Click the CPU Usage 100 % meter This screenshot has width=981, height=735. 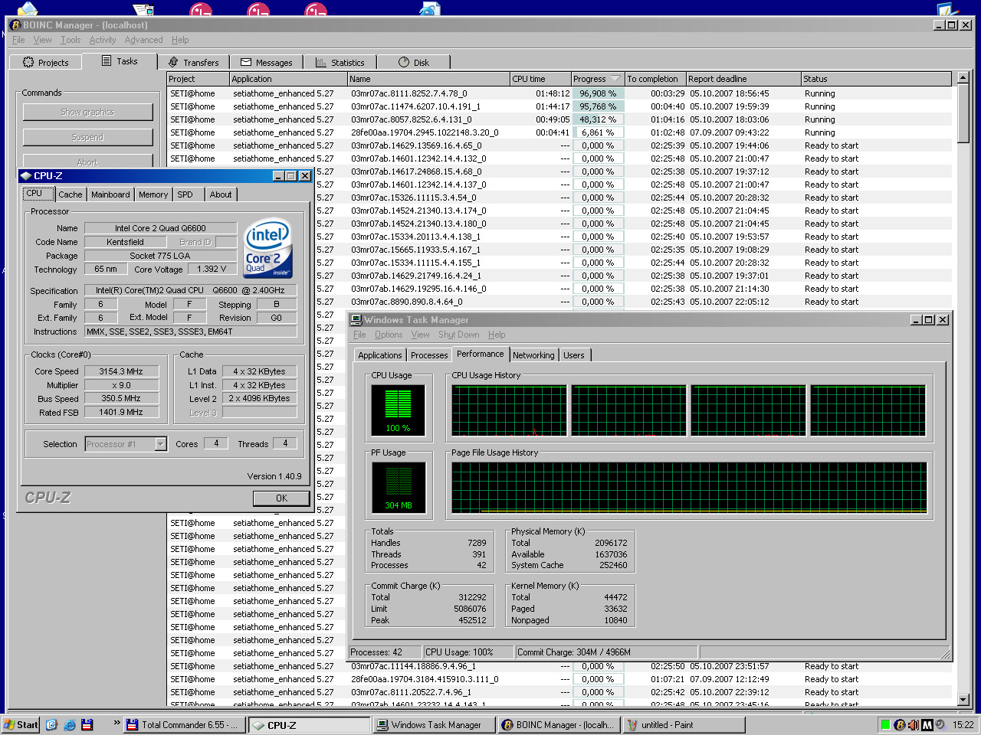(398, 410)
